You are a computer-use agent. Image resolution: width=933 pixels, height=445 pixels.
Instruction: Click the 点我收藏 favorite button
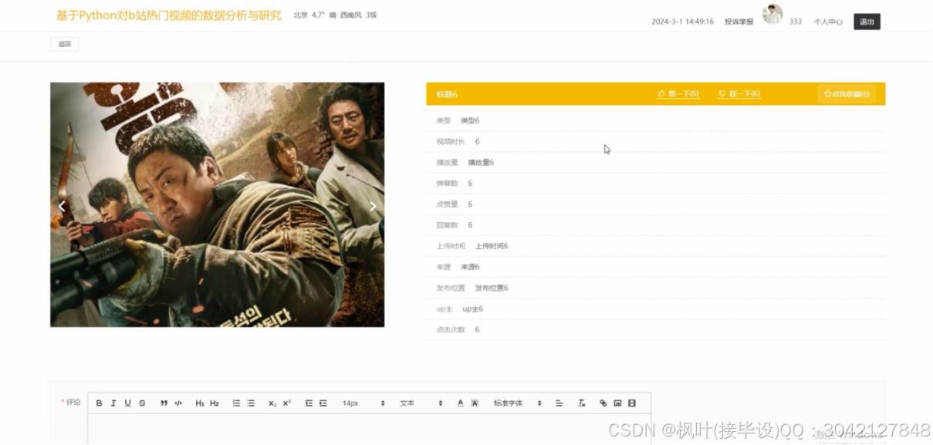pyautogui.click(x=847, y=94)
